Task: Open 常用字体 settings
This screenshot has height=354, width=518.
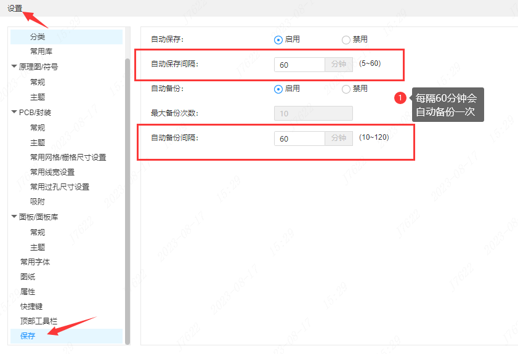Action: click(x=35, y=262)
